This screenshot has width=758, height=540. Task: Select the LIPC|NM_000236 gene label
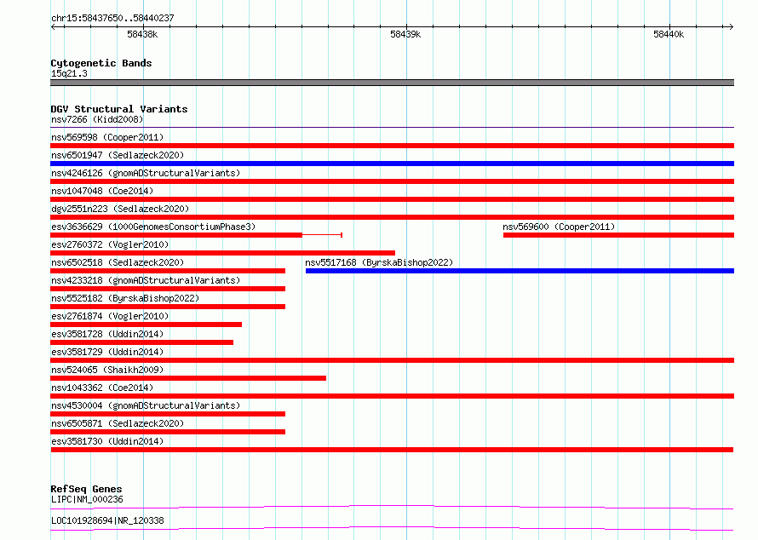coord(87,499)
